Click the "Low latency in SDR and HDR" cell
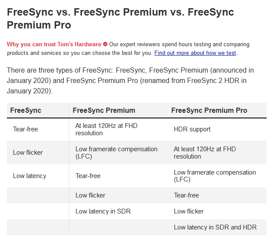274x242 pixels. pos(215,227)
